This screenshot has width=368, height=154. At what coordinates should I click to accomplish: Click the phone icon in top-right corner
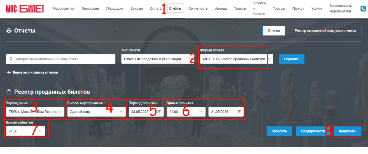[x=363, y=9]
